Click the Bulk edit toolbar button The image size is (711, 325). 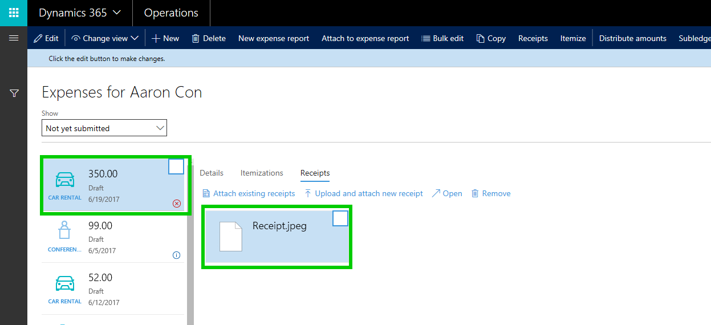pyautogui.click(x=442, y=38)
